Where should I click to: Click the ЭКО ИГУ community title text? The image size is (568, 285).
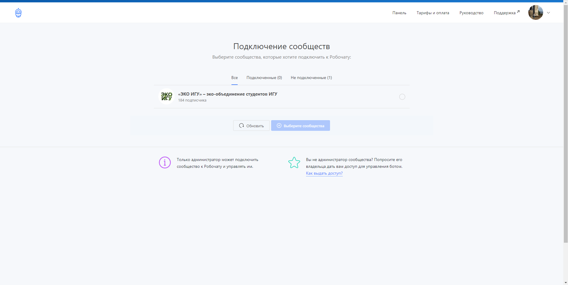228,94
